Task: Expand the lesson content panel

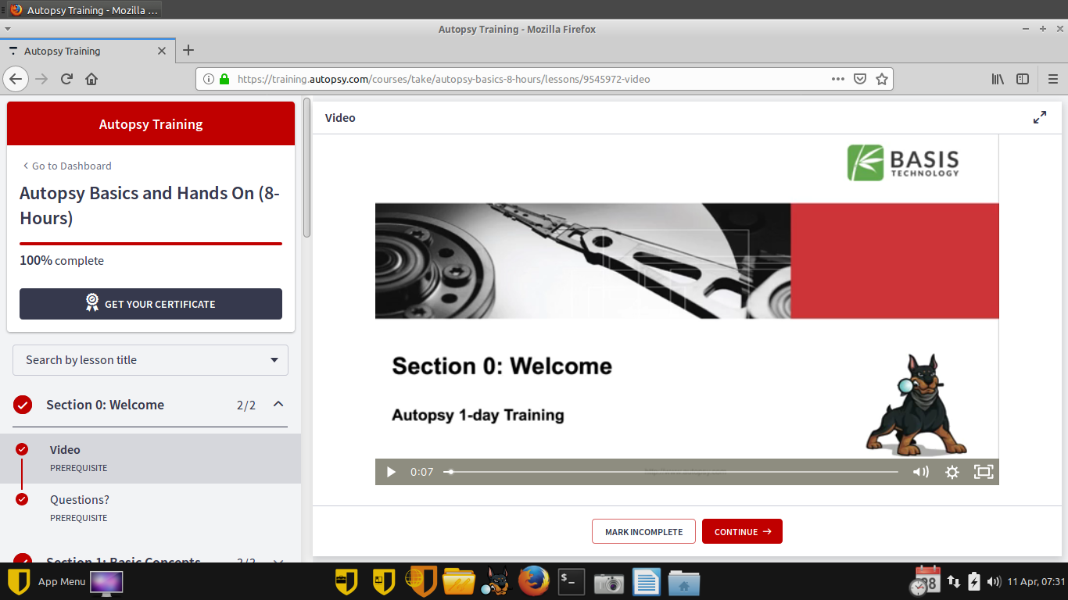Action: [x=1040, y=118]
